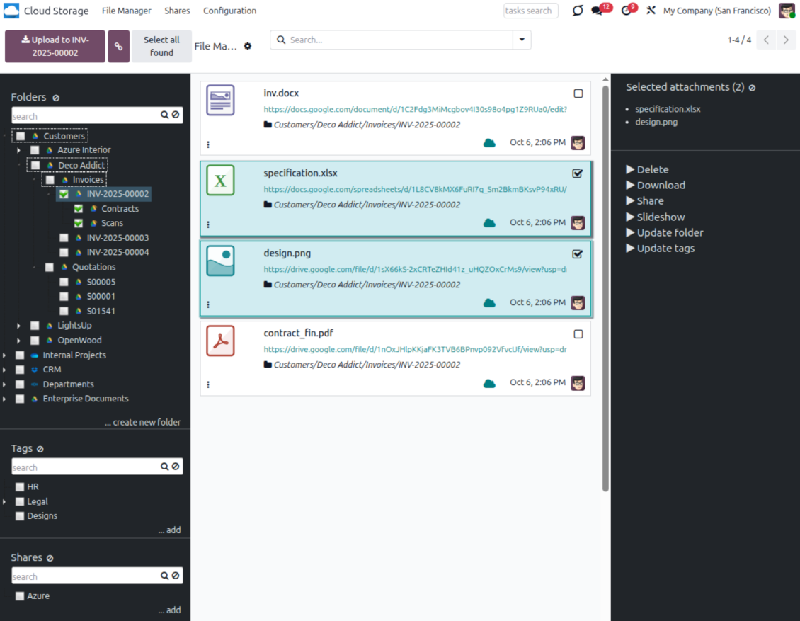
Task: Open the three-dot menu on inv.docx
Action: (208, 144)
